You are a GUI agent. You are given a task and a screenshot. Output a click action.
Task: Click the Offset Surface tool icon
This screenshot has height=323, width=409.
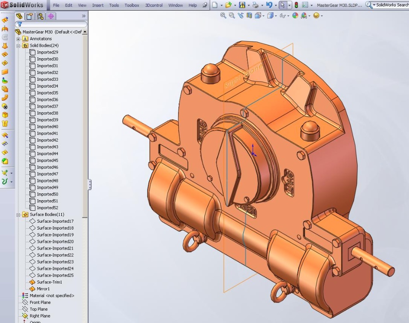(x=5, y=89)
